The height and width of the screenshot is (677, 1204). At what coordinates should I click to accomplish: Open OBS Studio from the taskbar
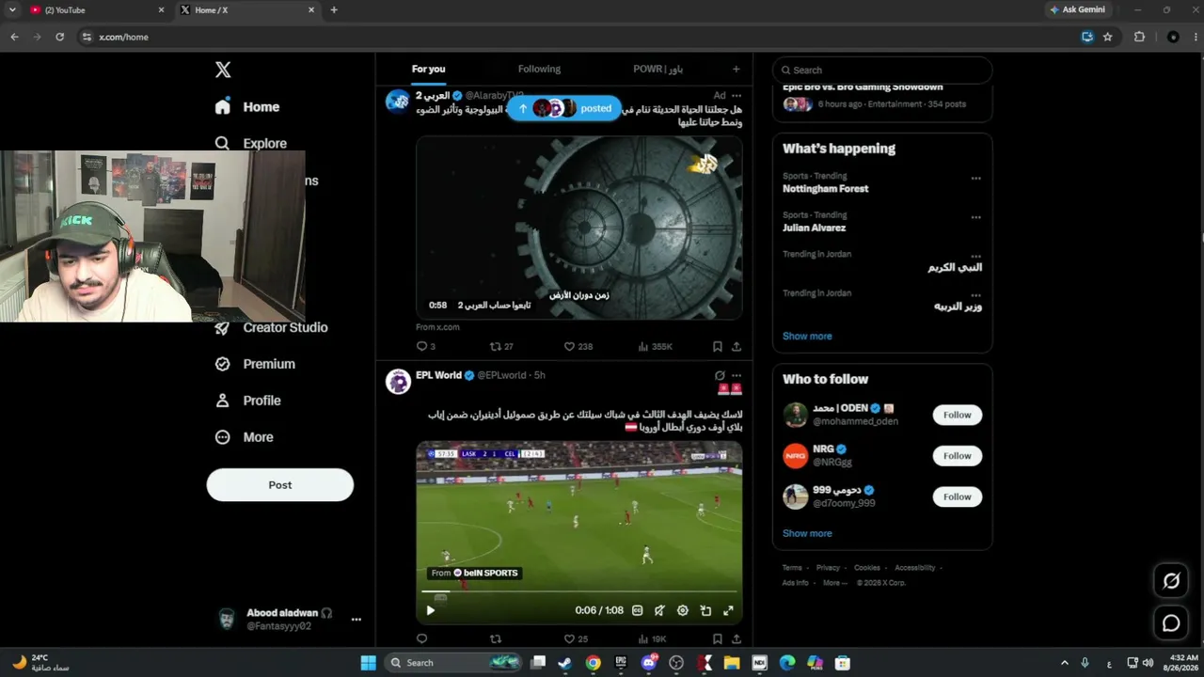pos(676,663)
